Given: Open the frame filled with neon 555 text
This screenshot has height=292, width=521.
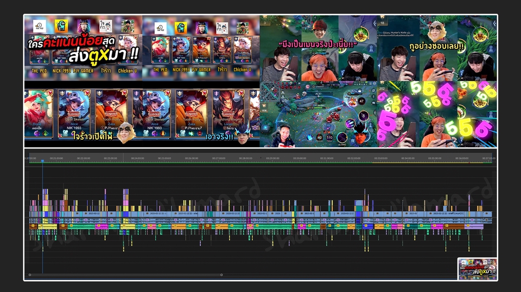Looking at the screenshot, I should click(437, 114).
